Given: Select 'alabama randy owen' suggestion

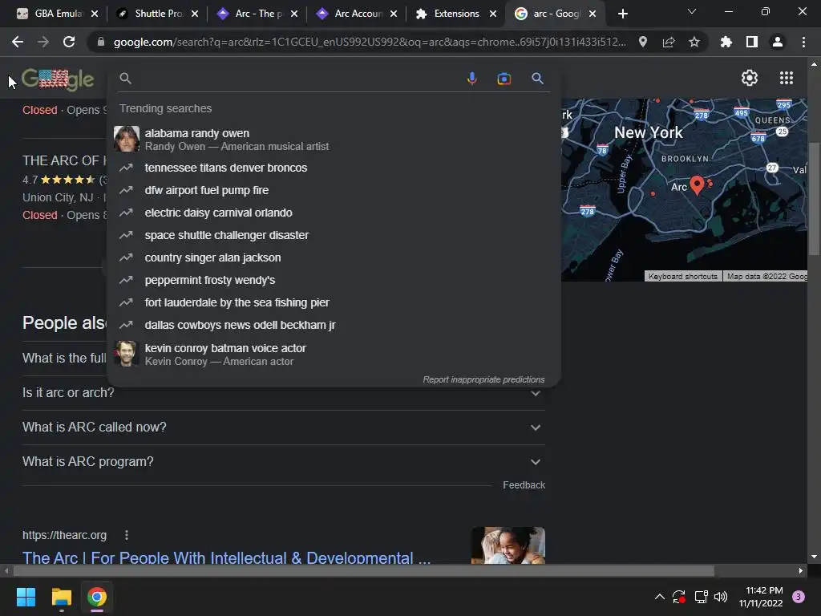Looking at the screenshot, I should point(334,140).
